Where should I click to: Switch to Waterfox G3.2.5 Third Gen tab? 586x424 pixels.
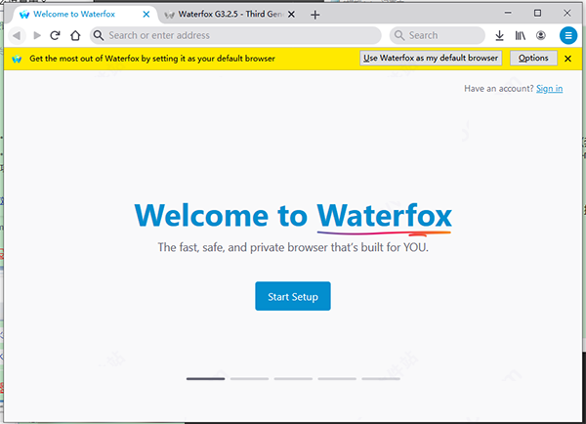230,15
